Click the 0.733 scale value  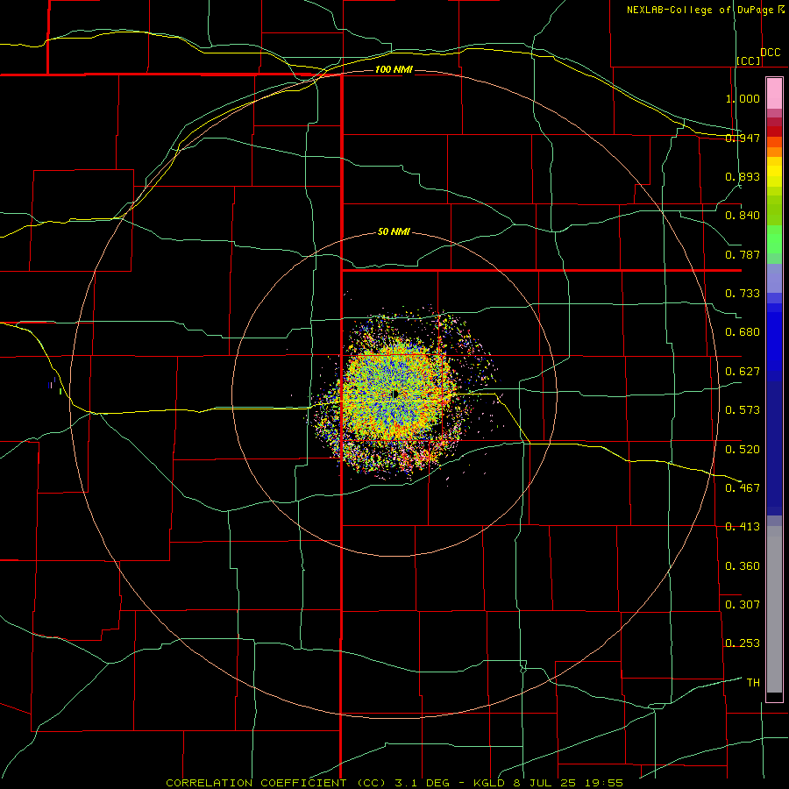(743, 294)
